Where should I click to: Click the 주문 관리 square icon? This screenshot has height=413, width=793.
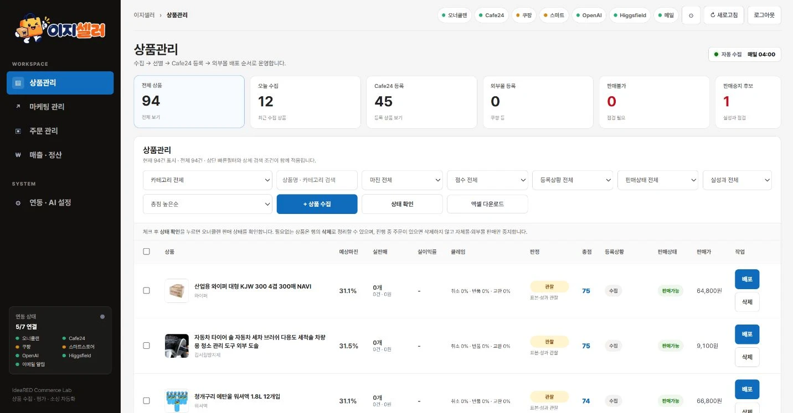pos(18,131)
